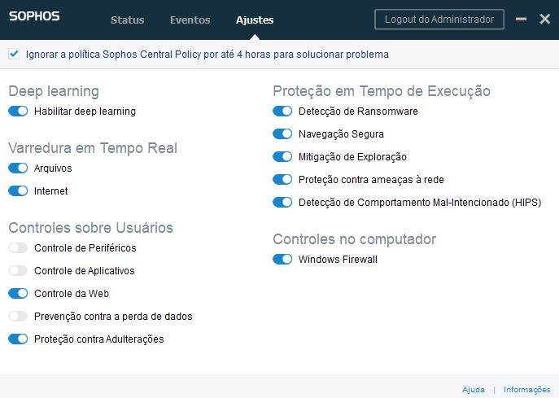Click the Proteção contra ameaças à rede label

371,179
